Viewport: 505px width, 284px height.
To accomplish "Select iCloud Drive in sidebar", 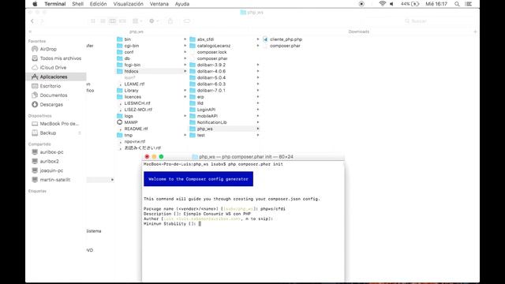I will [x=53, y=68].
